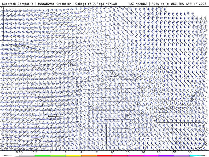
Task: Select the bright green 0.5–1 legend band
Action: (x=43, y=156)
